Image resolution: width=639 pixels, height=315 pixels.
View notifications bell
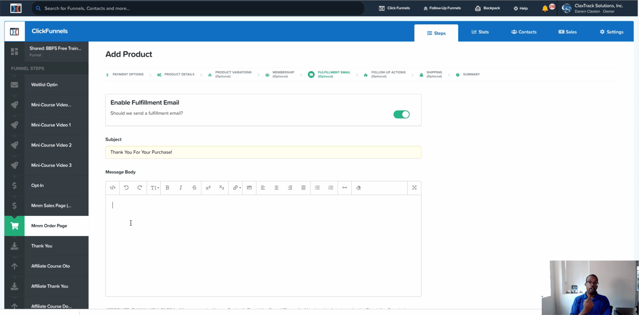click(545, 9)
